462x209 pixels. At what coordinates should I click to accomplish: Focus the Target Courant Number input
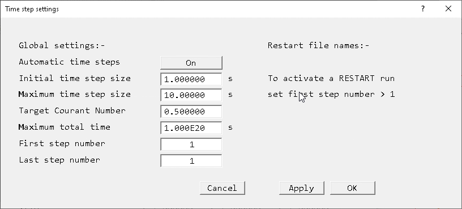pyautogui.click(x=191, y=112)
